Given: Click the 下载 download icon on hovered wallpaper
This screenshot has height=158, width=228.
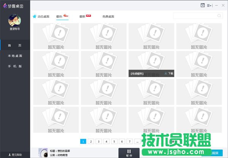Looking at the screenshot, I should [x=166, y=73].
